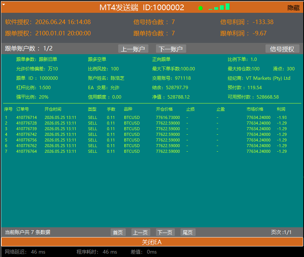This screenshot has height=257, width=304.
Task: Click 网络延迟: 46 ms status
Action: point(25,252)
